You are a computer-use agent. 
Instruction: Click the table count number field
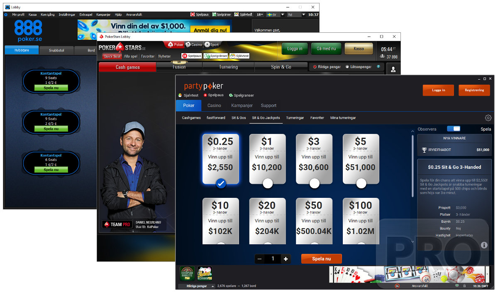(x=273, y=259)
